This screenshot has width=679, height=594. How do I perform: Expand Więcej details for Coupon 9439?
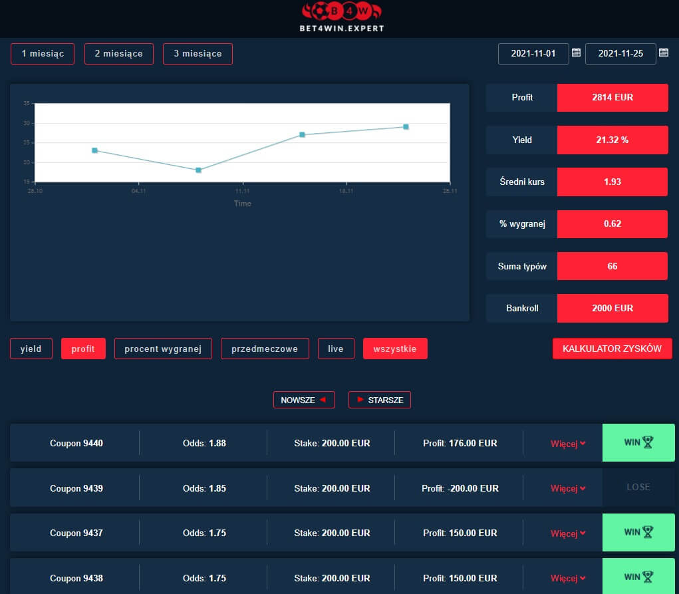tap(567, 489)
